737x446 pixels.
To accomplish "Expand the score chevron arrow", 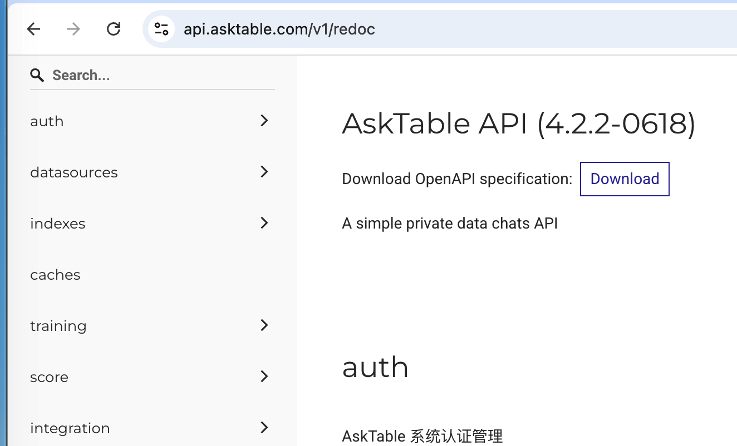I will tap(264, 376).
